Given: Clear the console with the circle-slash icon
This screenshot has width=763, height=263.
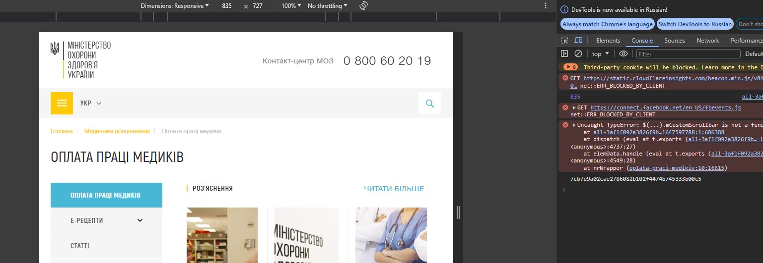Looking at the screenshot, I should coord(578,53).
